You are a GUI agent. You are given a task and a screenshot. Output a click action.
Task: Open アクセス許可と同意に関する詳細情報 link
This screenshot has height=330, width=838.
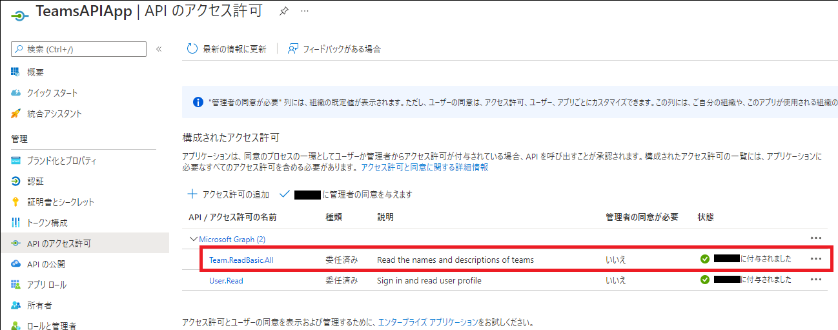click(424, 167)
